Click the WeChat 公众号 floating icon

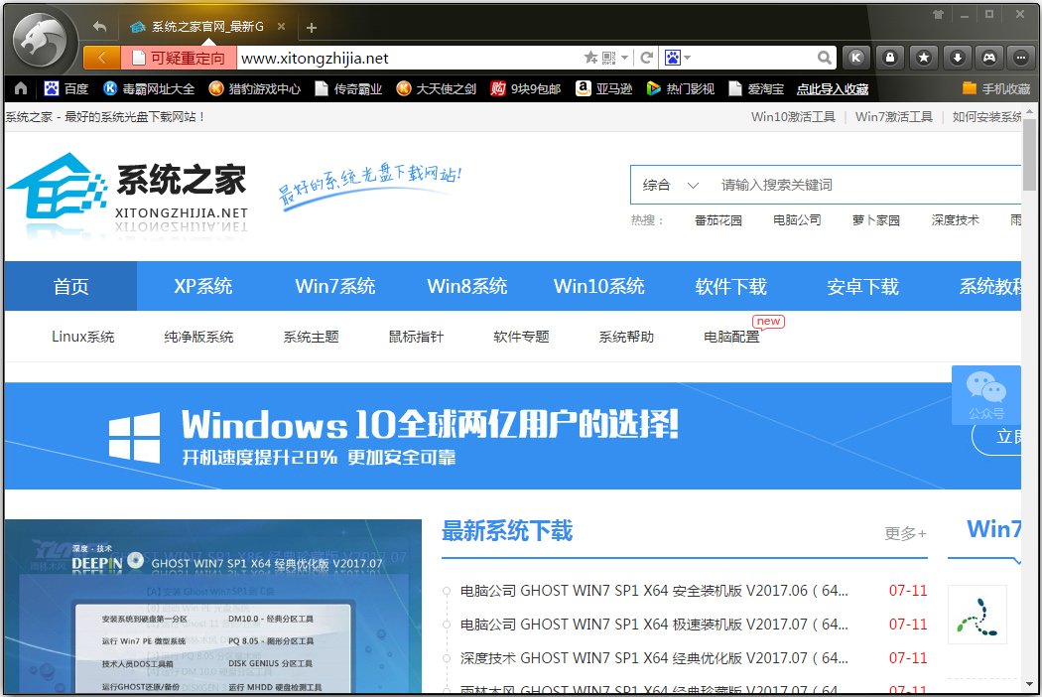coord(986,394)
